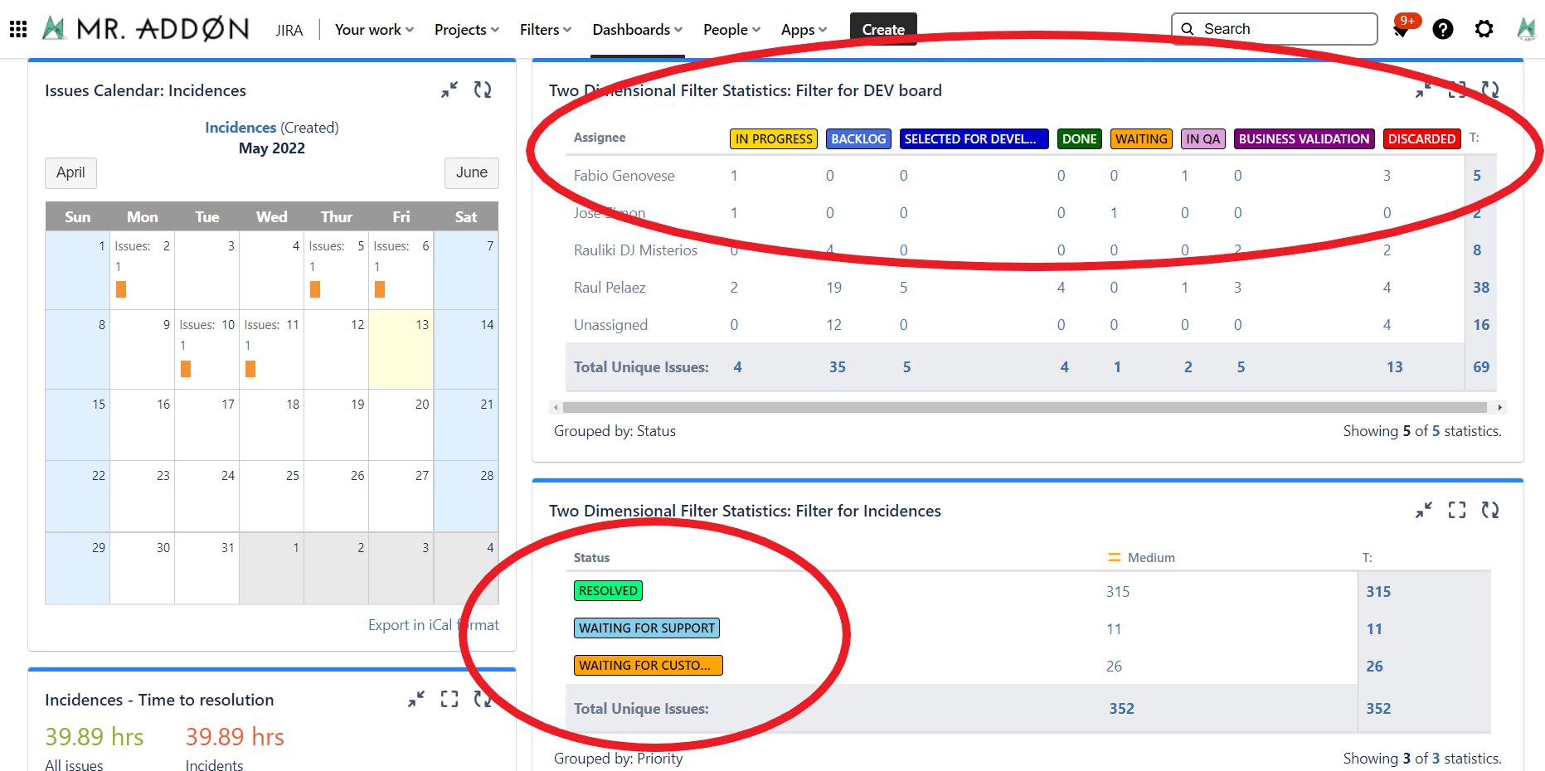Open the People menu
This screenshot has height=771, width=1545.
731,30
